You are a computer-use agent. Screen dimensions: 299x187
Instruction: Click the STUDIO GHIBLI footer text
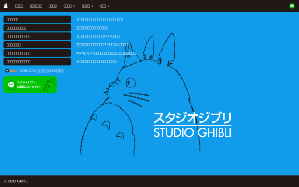click(x=16, y=181)
